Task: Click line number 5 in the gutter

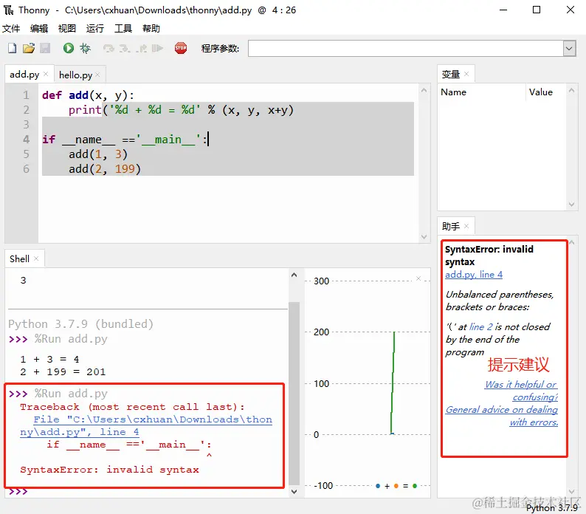Action: pos(26,154)
